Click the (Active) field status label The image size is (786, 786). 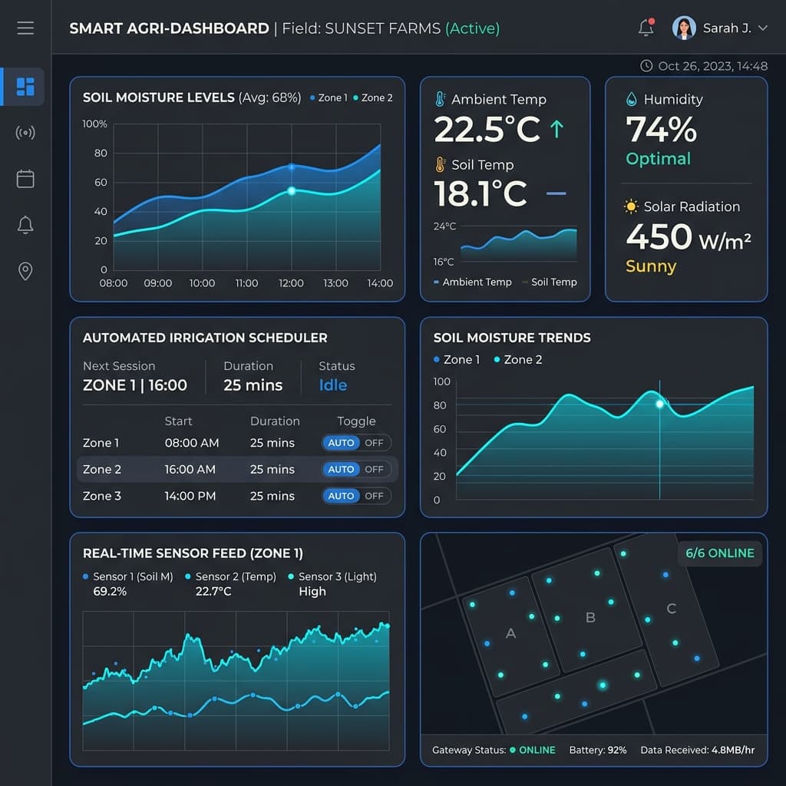[472, 28]
